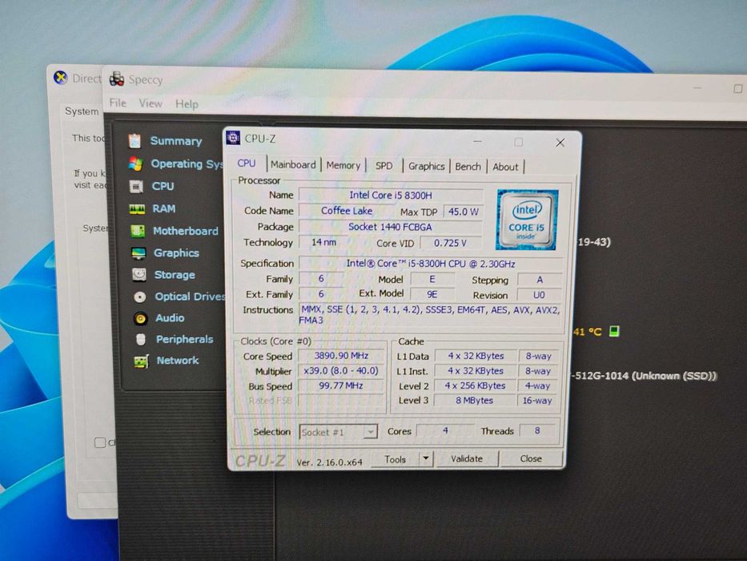Click the Validate button in CPU-Z

coord(467,458)
